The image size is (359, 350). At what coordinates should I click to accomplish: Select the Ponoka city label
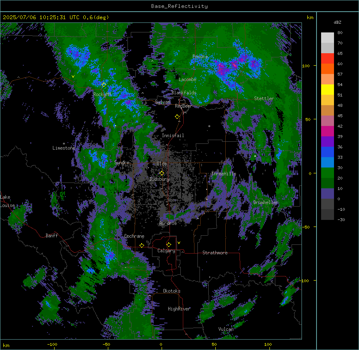click(x=200, y=57)
